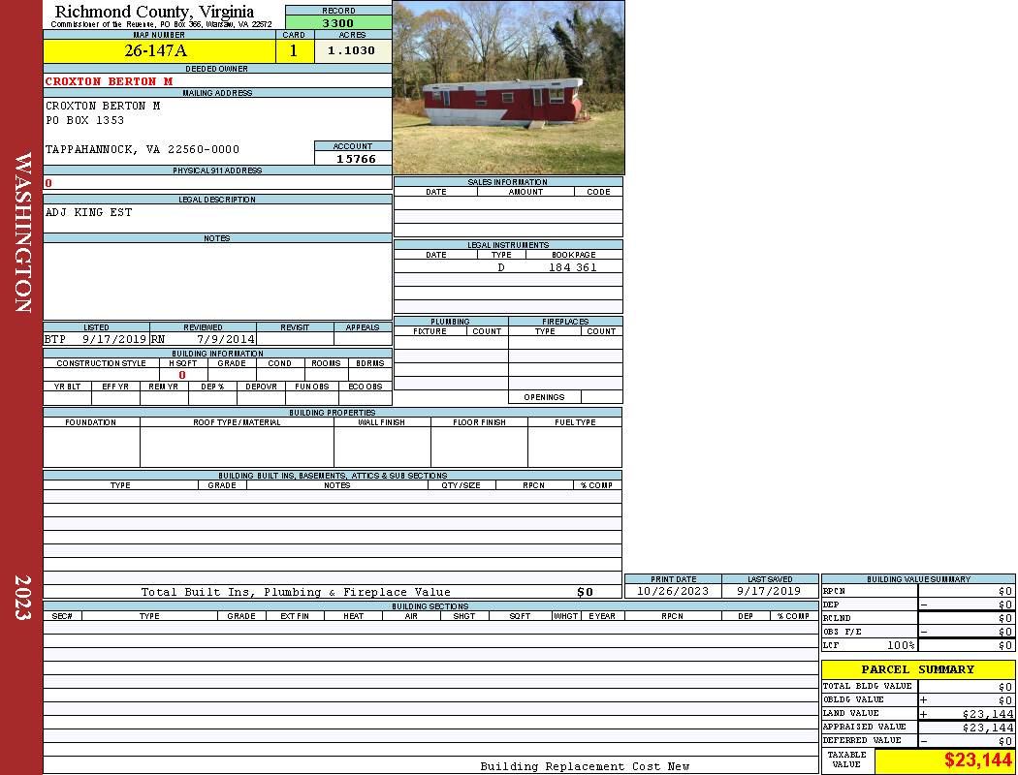Viewport: 1018px width, 775px height.
Task: Click the print date 10/26/2023
Action: (x=672, y=591)
